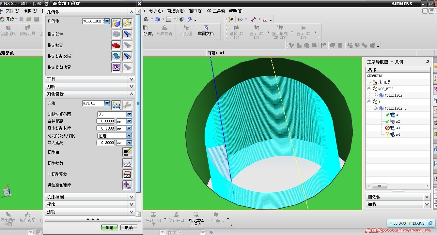The image size is (437, 235).
Task: Expand the 机床控制 section
Action: pos(131,197)
